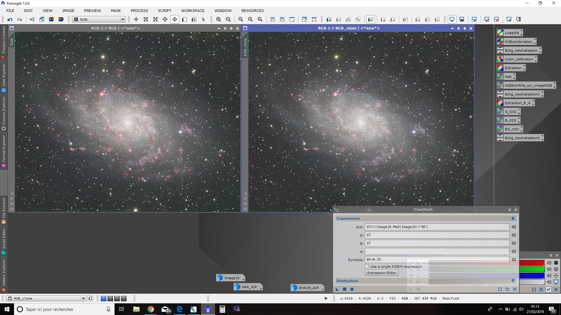This screenshot has height=315, width=561.
Task: Click the red channel bar in ScreenTransferFunction
Action: [x=532, y=263]
